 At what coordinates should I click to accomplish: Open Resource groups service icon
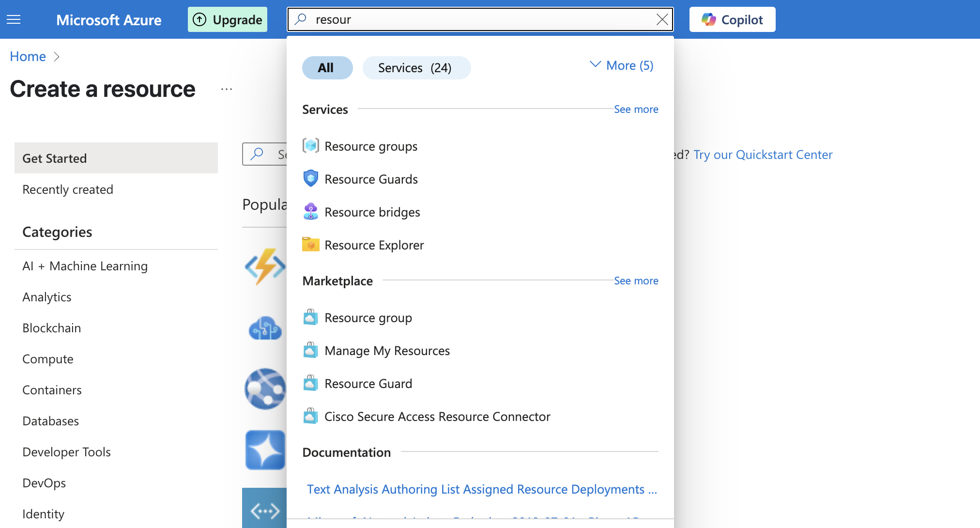coord(310,146)
